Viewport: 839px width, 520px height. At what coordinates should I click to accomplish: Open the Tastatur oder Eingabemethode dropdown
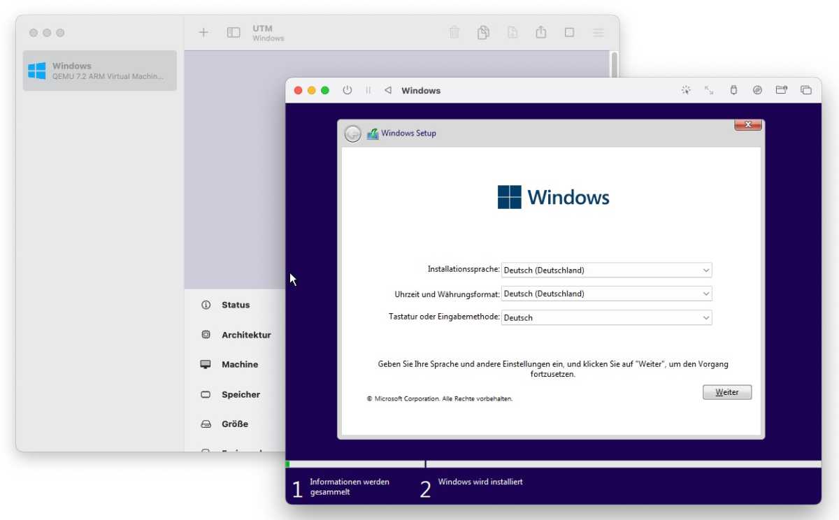(x=607, y=317)
